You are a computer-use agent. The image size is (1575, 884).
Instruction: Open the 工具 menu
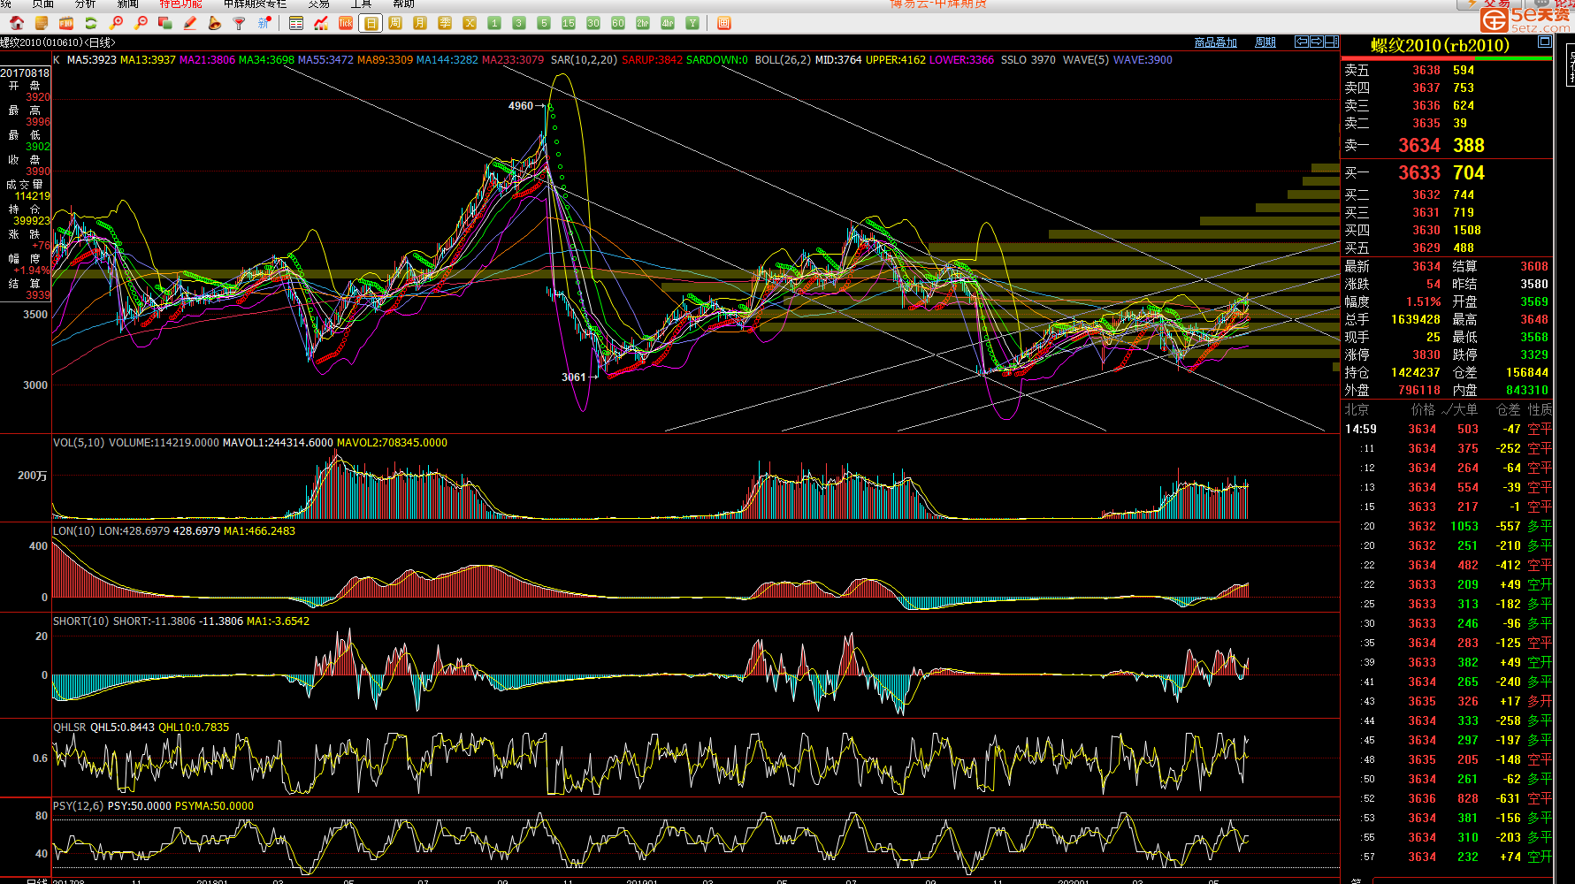pos(362,4)
